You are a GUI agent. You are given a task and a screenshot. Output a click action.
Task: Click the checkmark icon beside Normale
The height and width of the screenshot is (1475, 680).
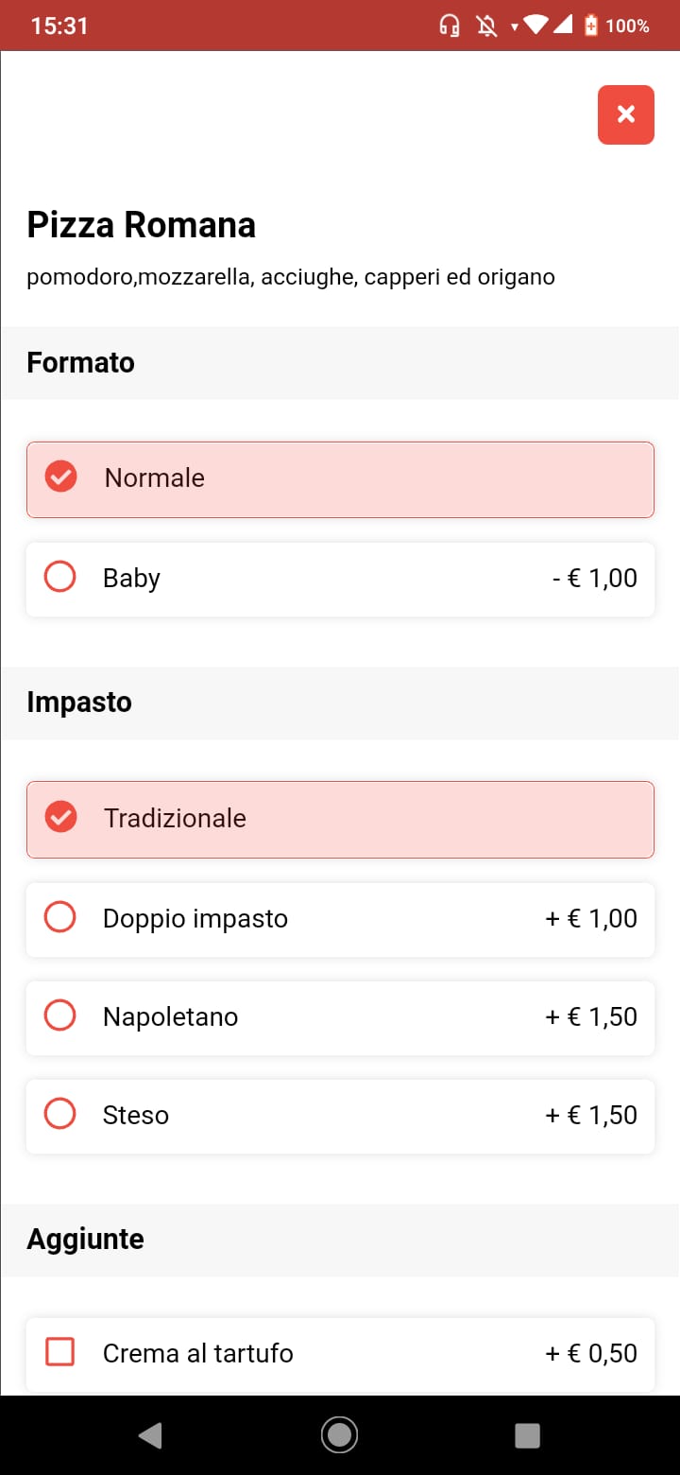pos(61,477)
